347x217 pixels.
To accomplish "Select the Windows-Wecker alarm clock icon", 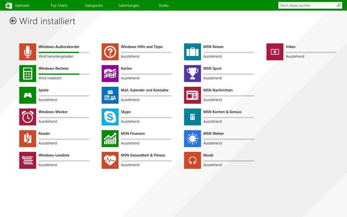I will click(x=28, y=117).
